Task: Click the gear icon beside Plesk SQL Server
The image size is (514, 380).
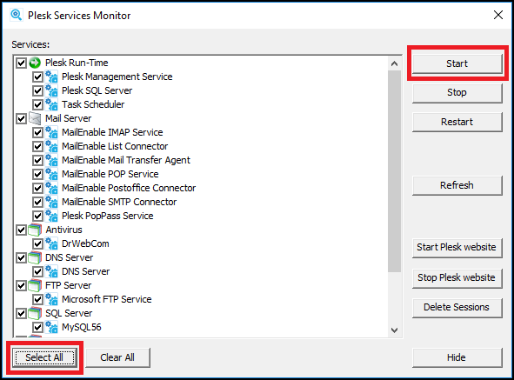Action: [x=51, y=90]
